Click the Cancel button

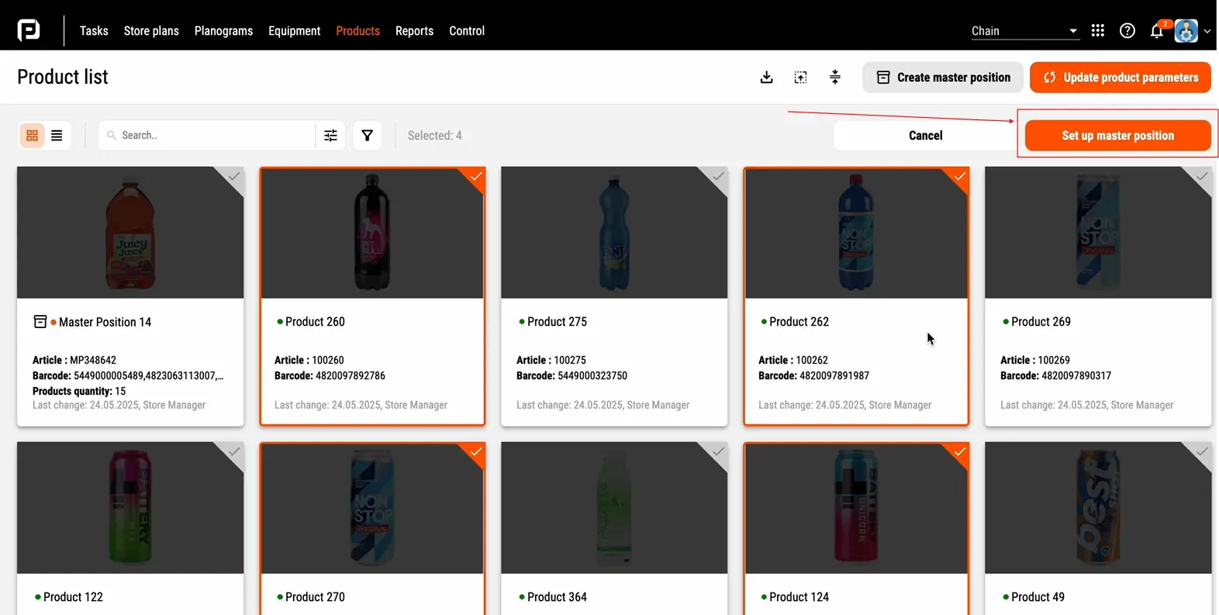925,136
